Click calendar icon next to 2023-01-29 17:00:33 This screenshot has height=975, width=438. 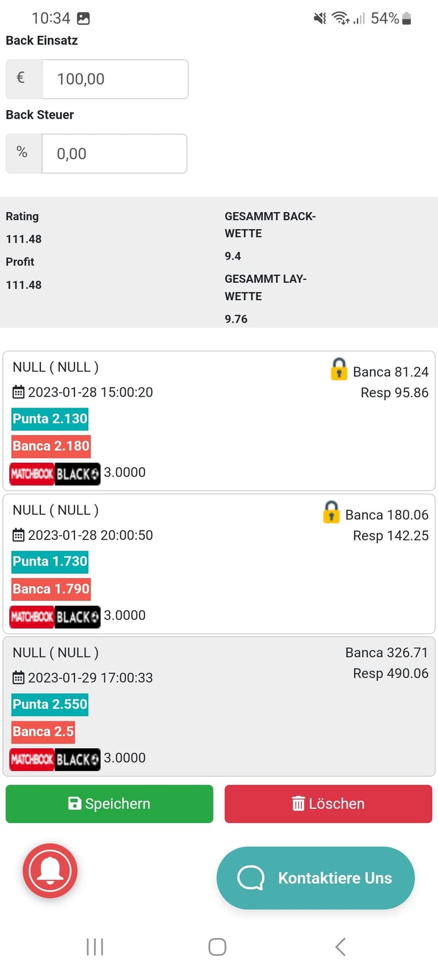pos(18,678)
